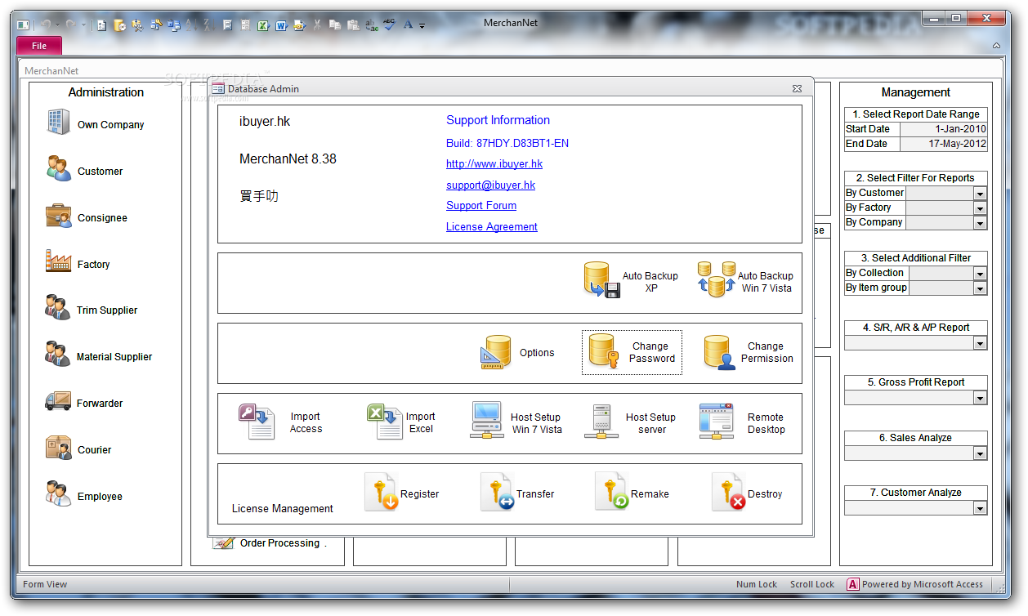
Task: Click the Font A toolbar icon
Action: pyautogui.click(x=407, y=25)
